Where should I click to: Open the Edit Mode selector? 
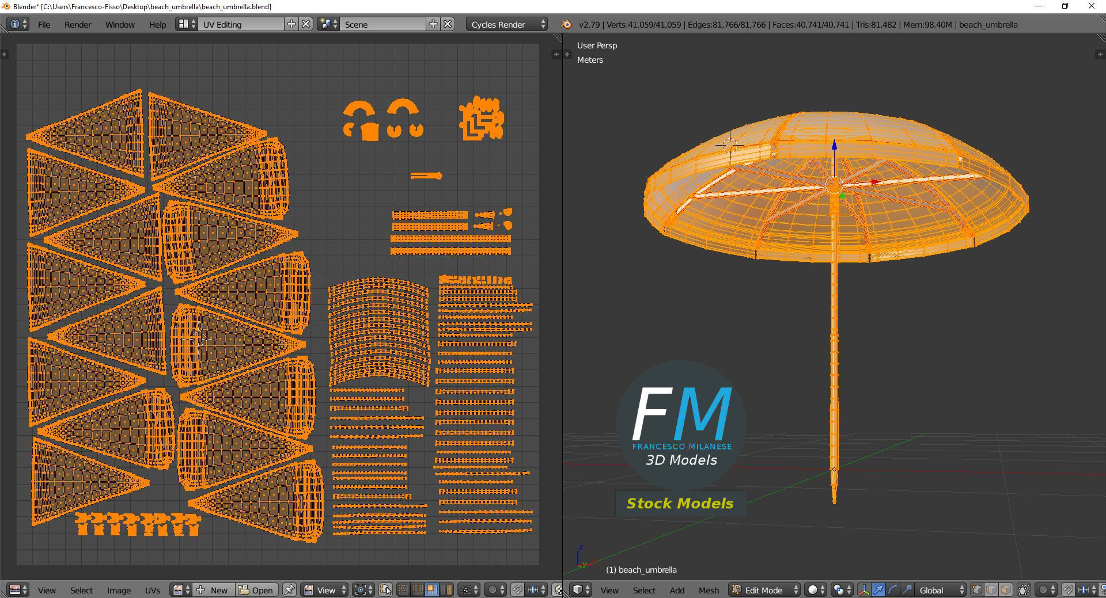[x=764, y=590]
